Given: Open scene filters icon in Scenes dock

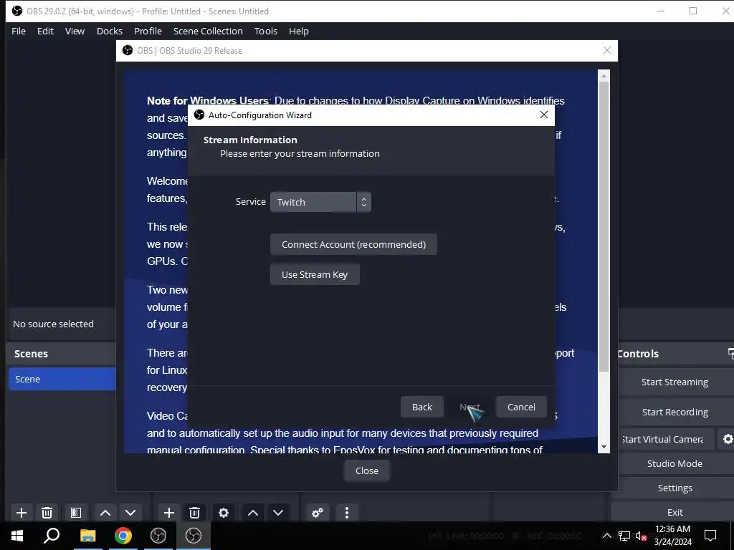Looking at the screenshot, I should tap(76, 513).
